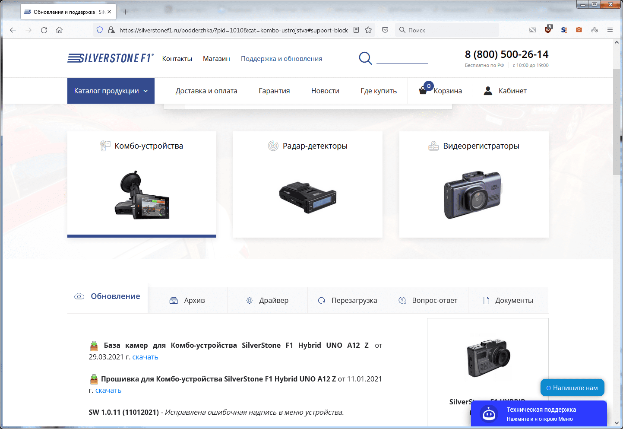Image resolution: width=623 pixels, height=429 pixels.
Task: Switch to the Архив tab
Action: pos(187,300)
